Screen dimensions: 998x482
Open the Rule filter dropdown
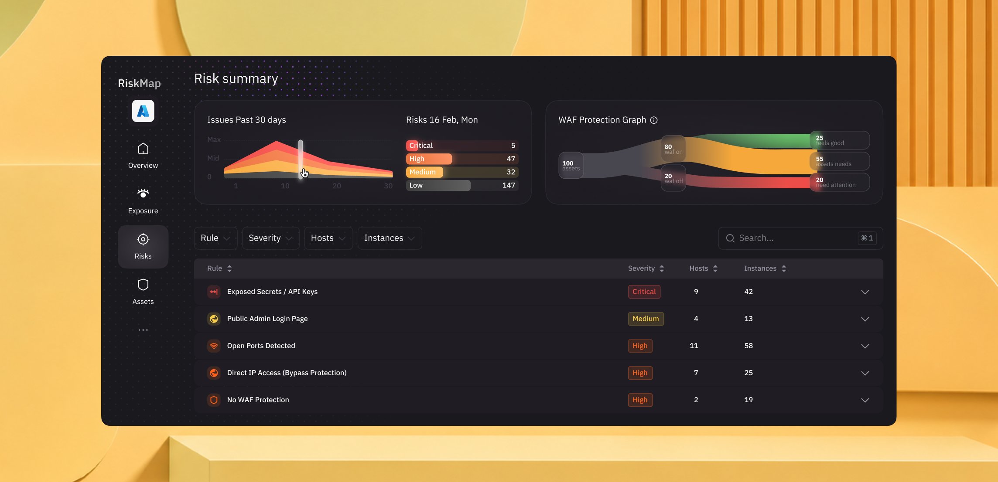[215, 238]
